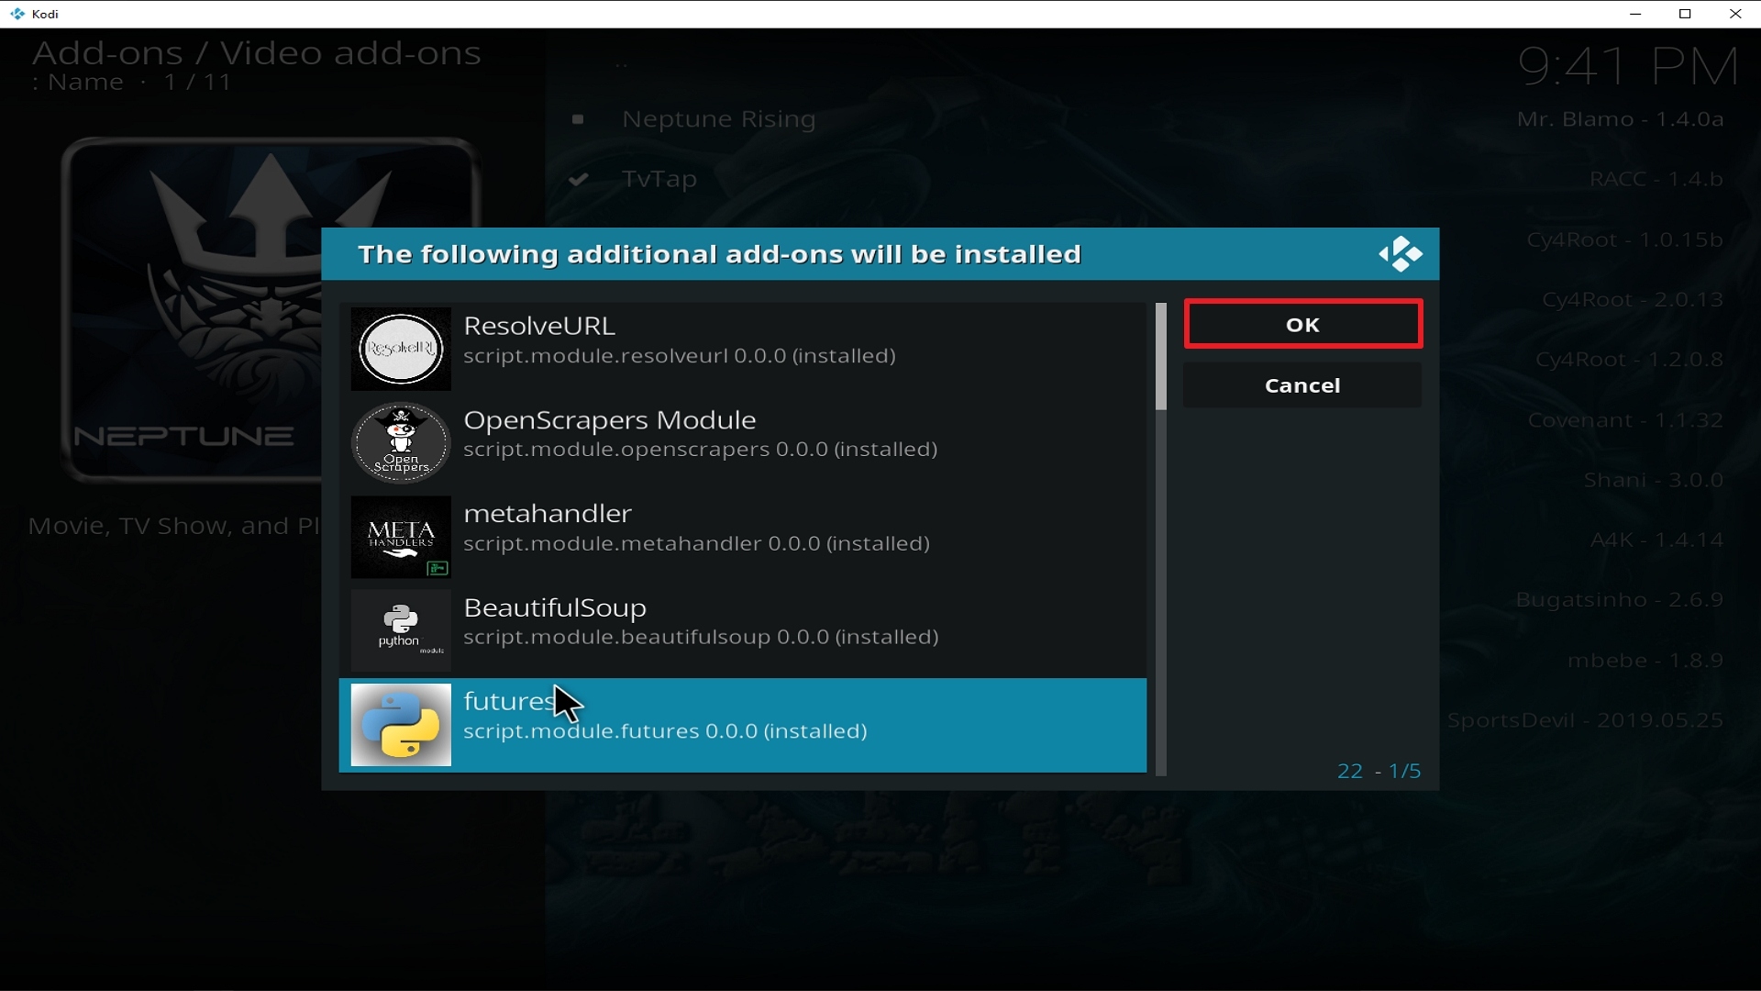Viewport: 1761px width, 991px height.
Task: Select the ResolveURL icon thumbnail
Action: 401,349
